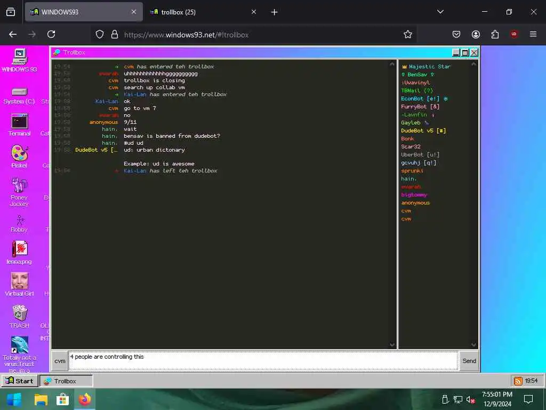Launch the Virtual Girl icon
Screen dimensions: 546x410
[20, 285]
